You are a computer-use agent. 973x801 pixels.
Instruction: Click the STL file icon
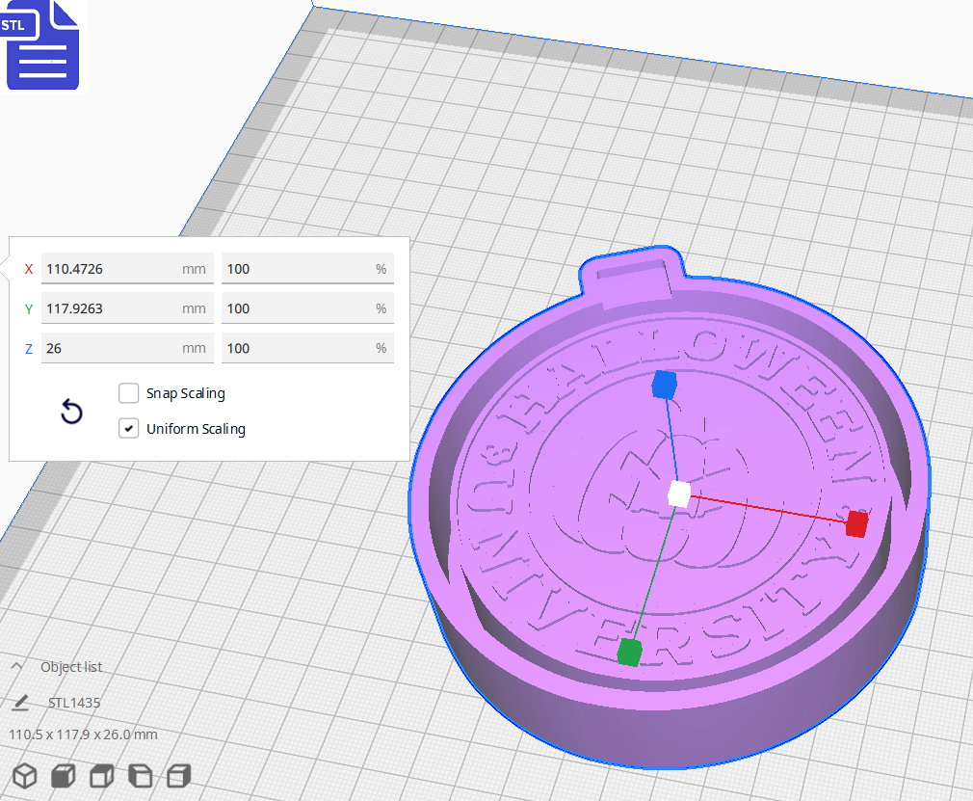point(42,45)
